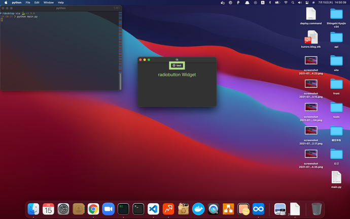This screenshot has width=350, height=219.
Task: Open the python application menu
Action: [x=17, y=3]
